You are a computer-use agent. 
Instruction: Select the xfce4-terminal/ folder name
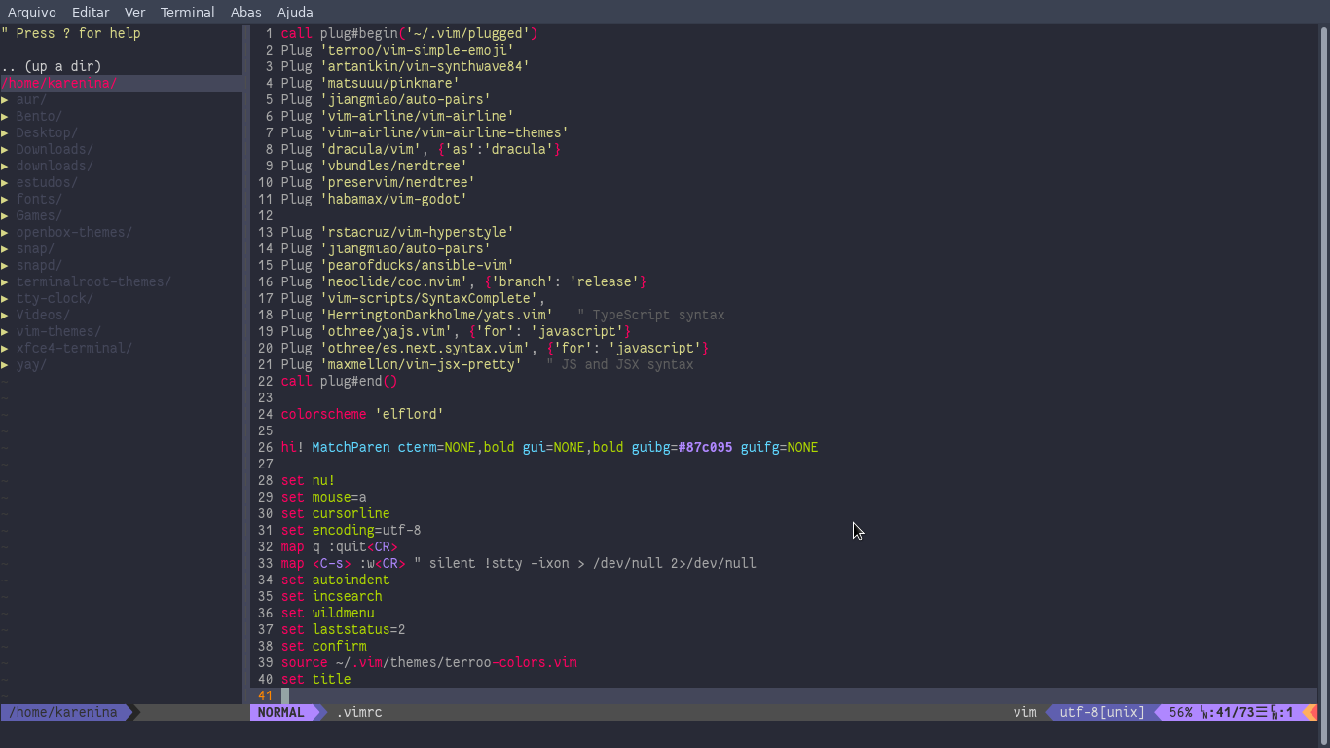pyautogui.click(x=74, y=348)
